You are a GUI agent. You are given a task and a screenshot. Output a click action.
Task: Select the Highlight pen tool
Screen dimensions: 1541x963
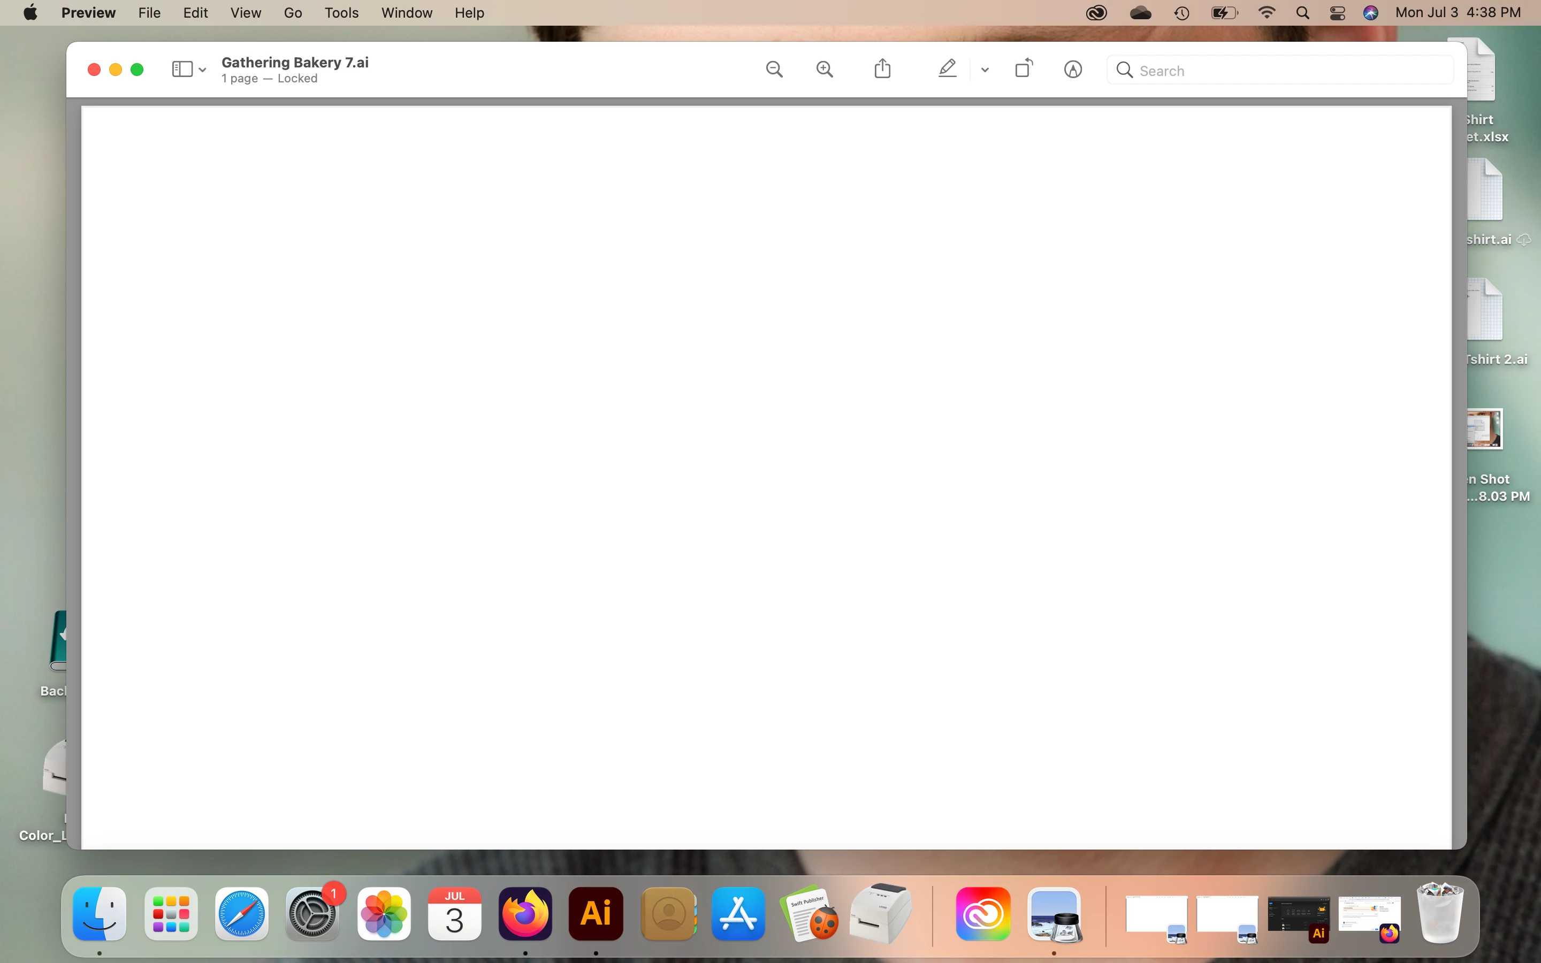click(948, 69)
